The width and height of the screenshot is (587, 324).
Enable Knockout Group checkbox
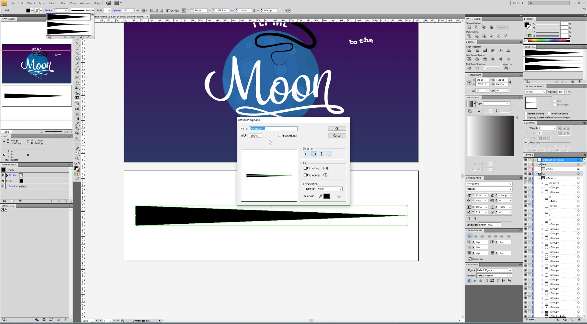click(x=549, y=114)
